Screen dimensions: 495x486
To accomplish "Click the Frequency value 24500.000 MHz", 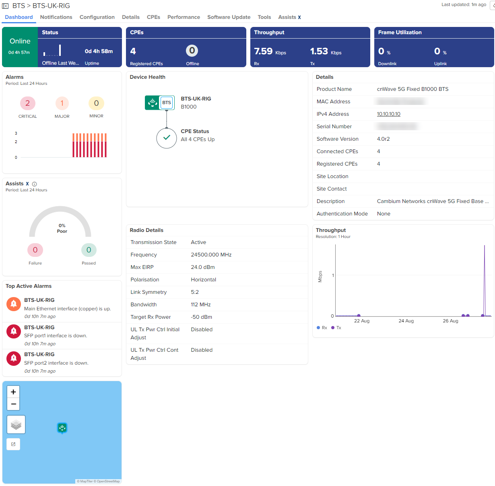I will pyautogui.click(x=211, y=255).
